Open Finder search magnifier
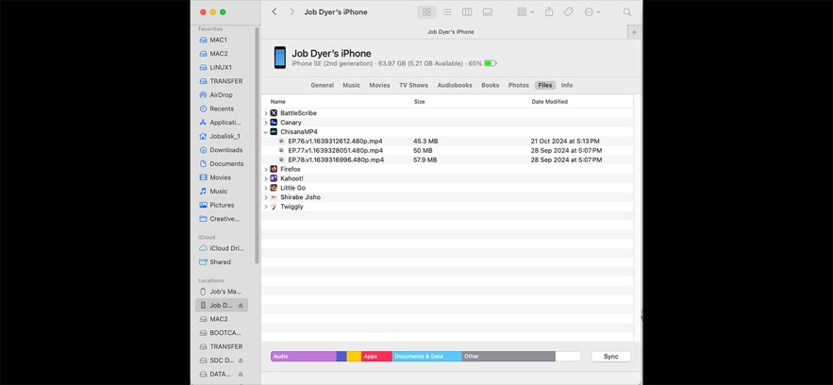833x385 pixels. pos(627,11)
